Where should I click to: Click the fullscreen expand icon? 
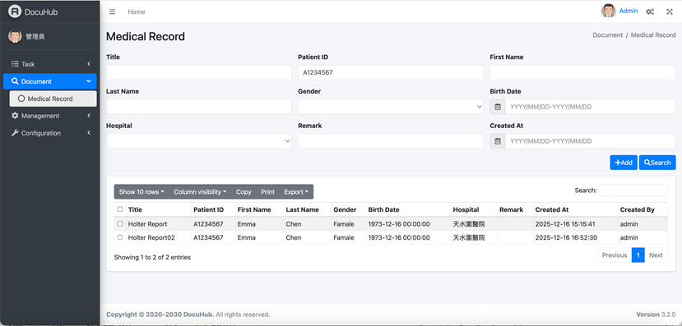click(670, 11)
